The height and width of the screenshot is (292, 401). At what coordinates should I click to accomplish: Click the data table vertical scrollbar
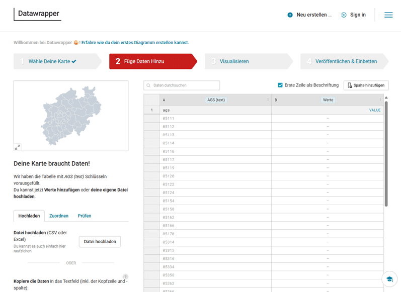click(386, 154)
